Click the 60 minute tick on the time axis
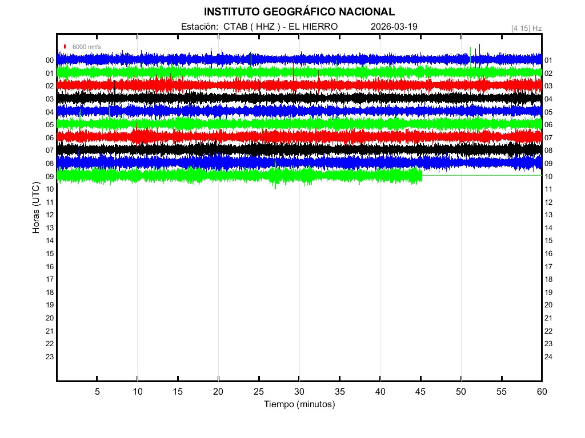585x438 pixels. (x=542, y=391)
